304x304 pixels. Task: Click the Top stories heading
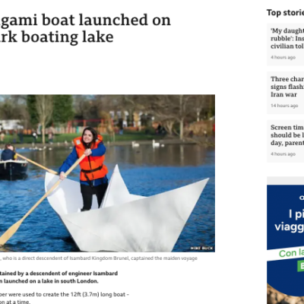tap(285, 12)
